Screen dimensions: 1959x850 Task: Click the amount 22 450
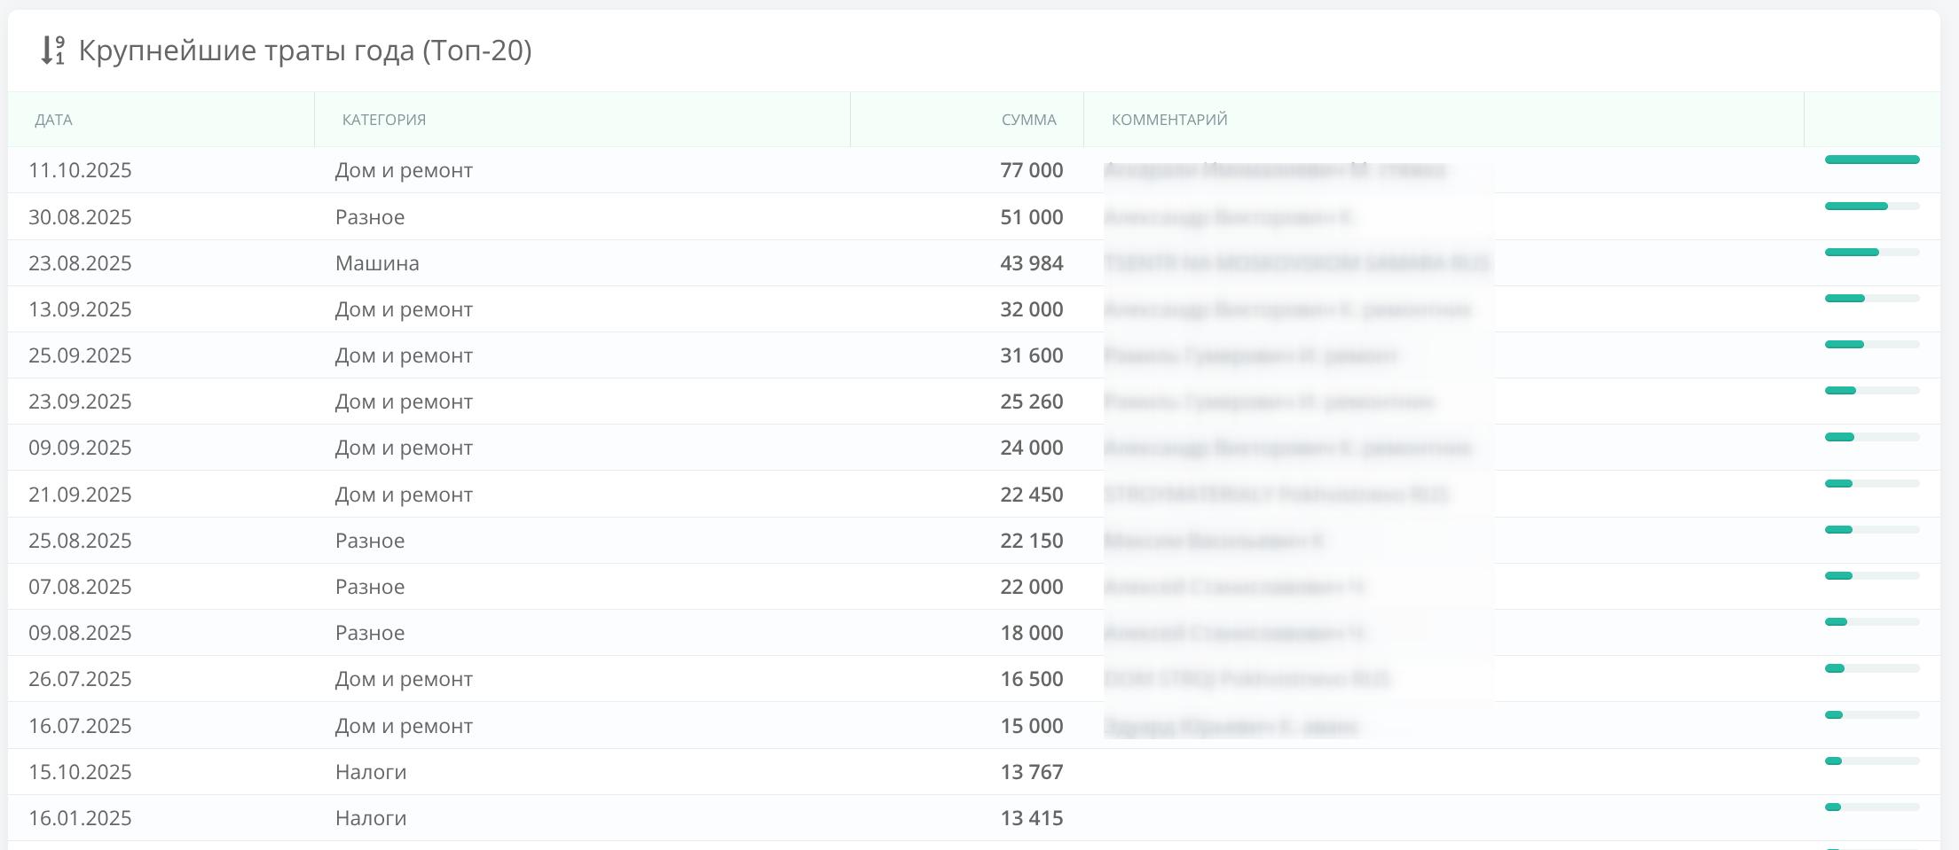[x=1031, y=495]
